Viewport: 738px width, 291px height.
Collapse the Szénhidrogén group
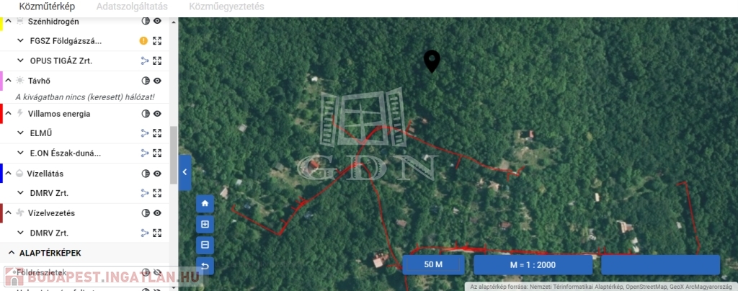click(9, 21)
